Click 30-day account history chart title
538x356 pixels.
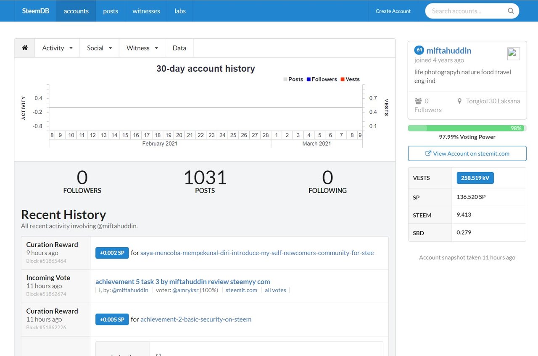pyautogui.click(x=206, y=68)
